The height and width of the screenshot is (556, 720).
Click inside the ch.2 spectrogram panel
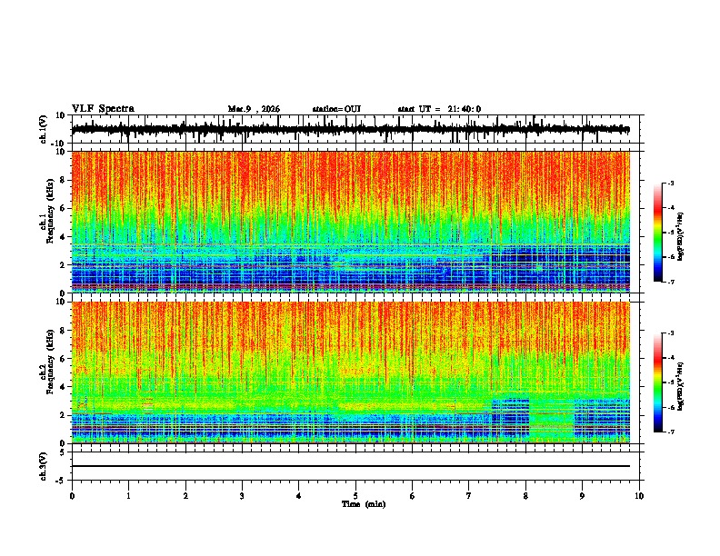[x=351, y=372]
